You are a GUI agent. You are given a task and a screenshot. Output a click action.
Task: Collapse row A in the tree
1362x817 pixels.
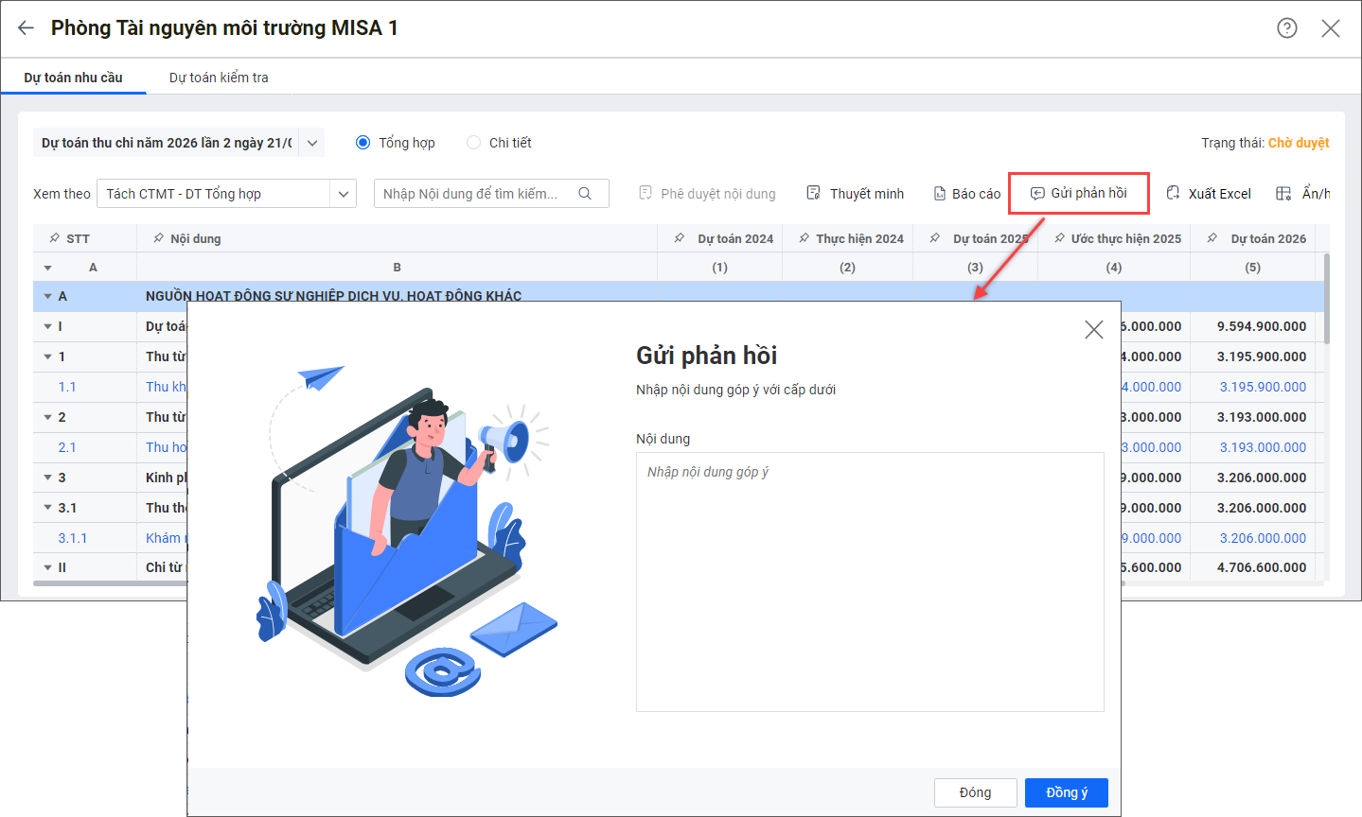[47, 297]
